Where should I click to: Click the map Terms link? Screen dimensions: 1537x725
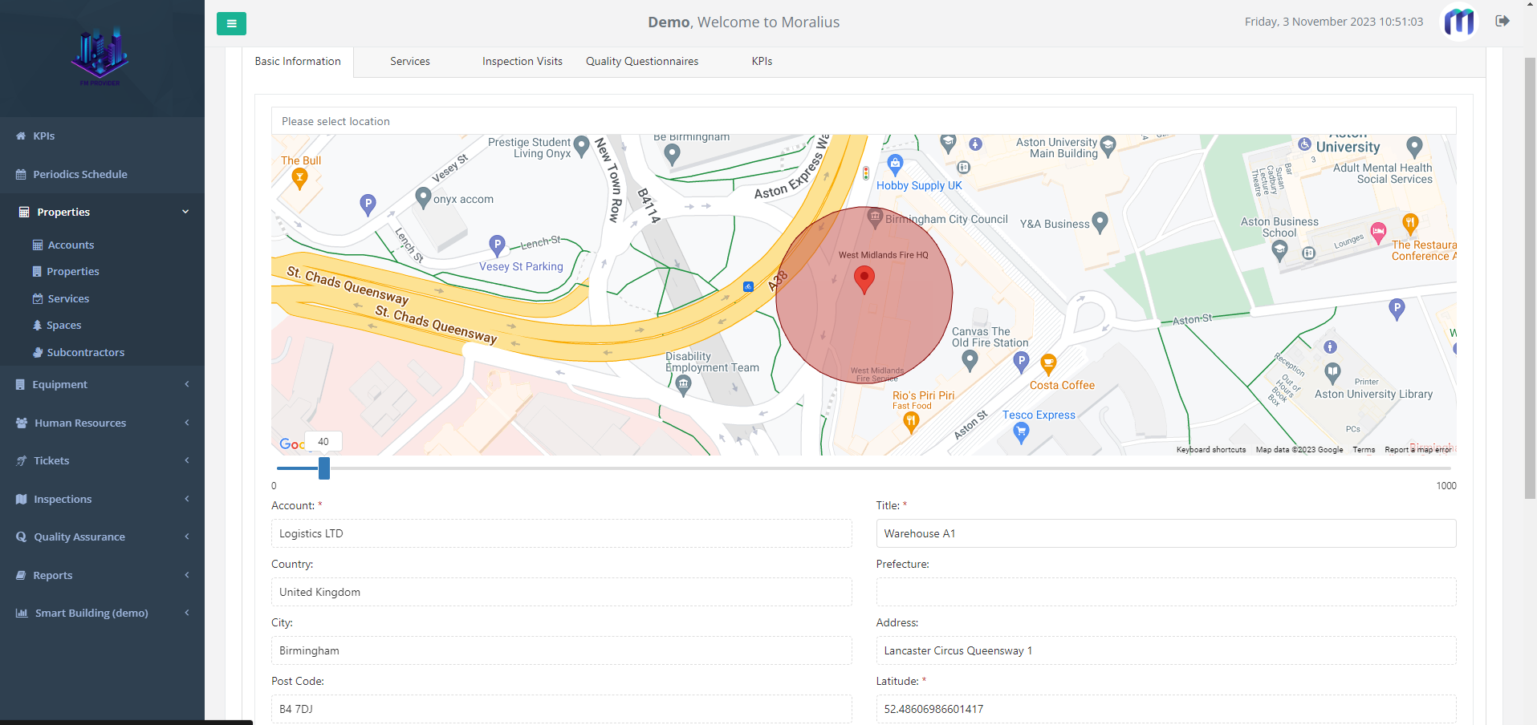click(1364, 450)
